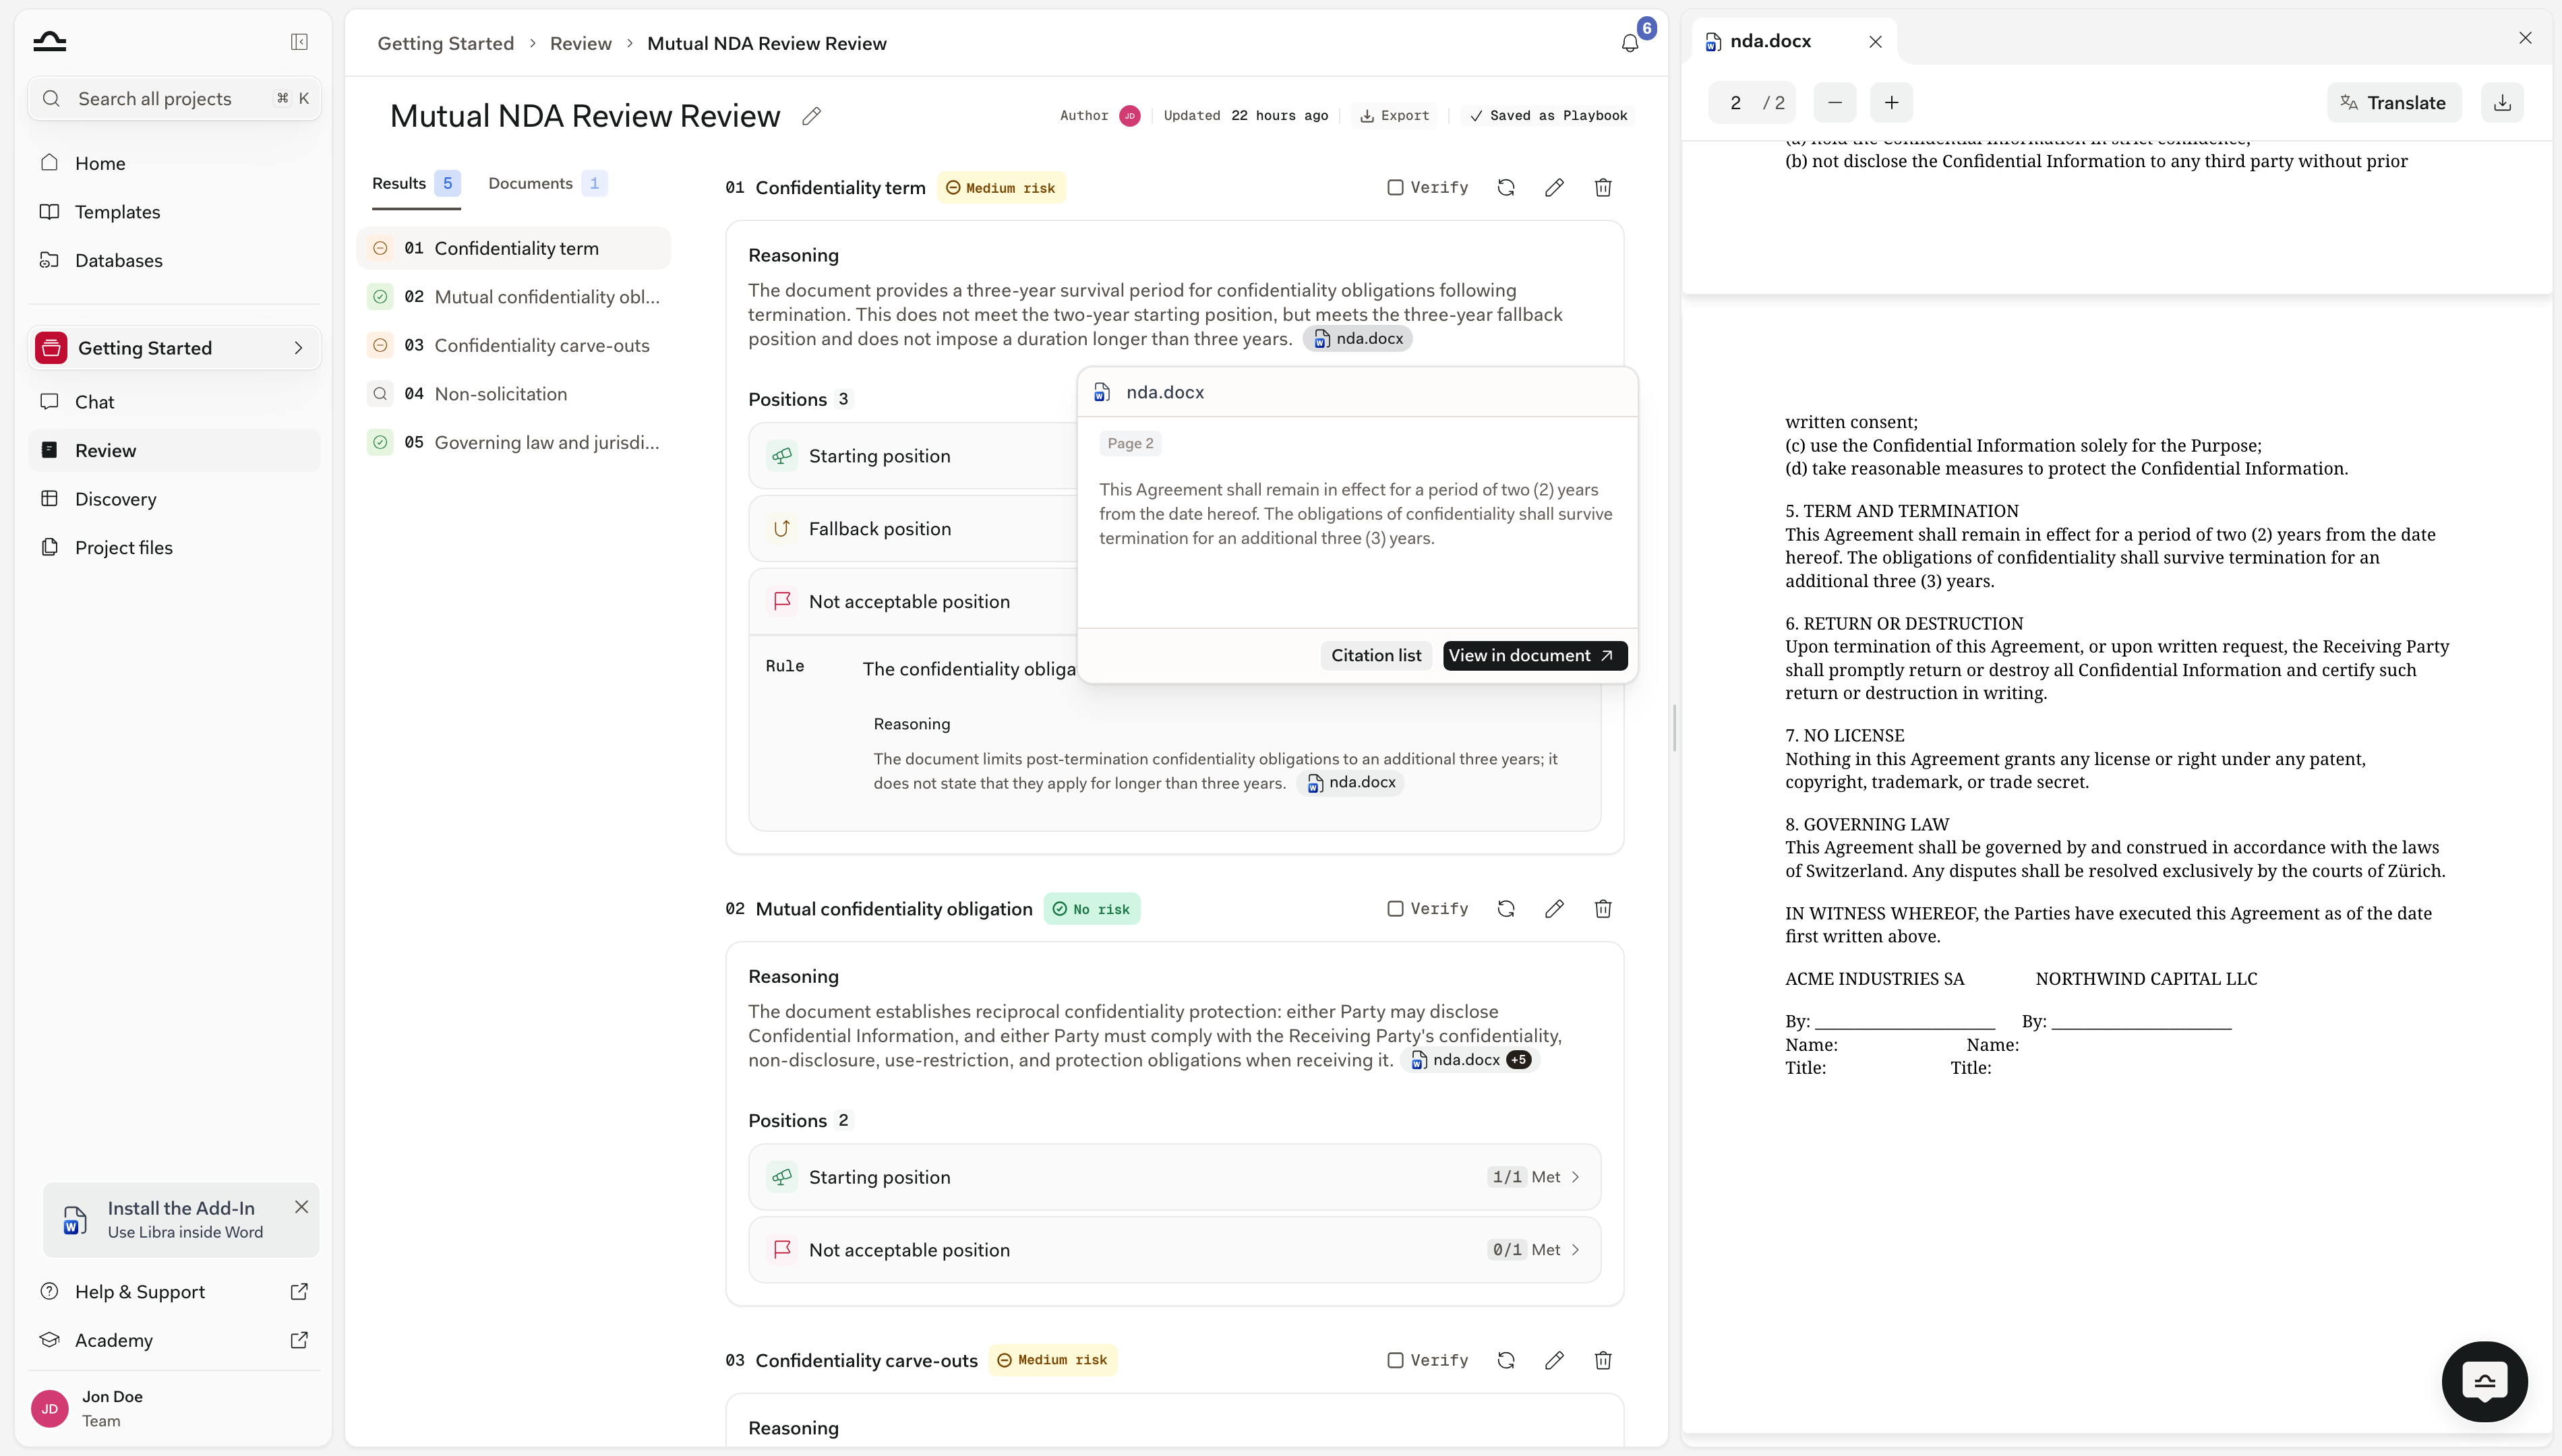Select 04 Non-solicitation in results list
The width and height of the screenshot is (2562, 1456).
click(x=514, y=394)
